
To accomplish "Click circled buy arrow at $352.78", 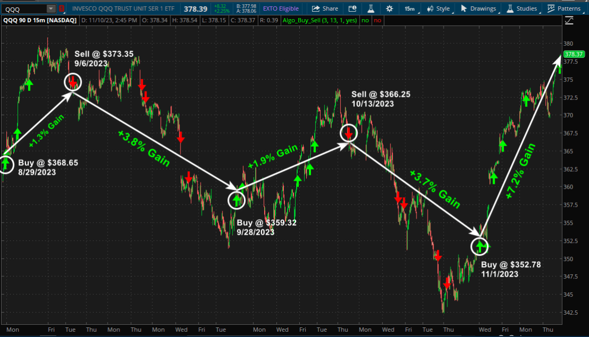I will pyautogui.click(x=480, y=246).
